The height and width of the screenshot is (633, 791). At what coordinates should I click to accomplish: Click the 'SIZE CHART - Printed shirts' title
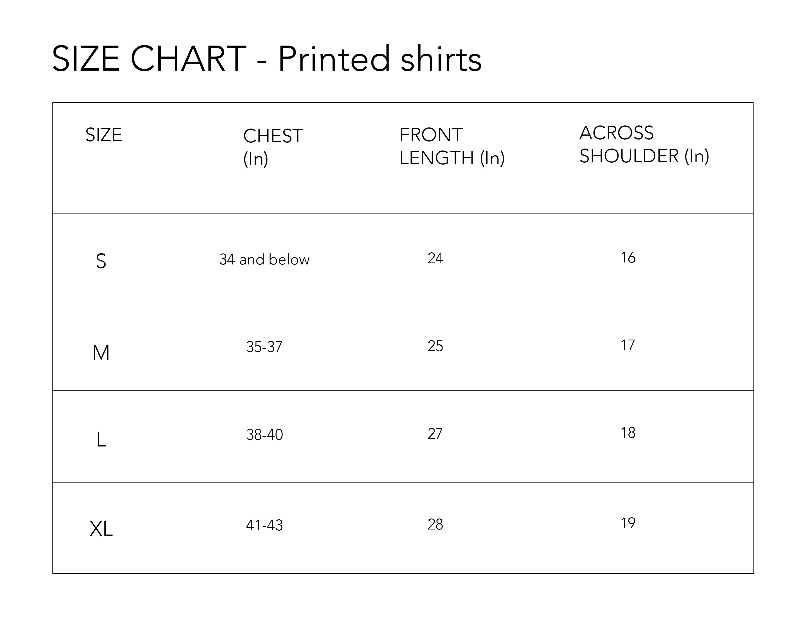click(266, 59)
